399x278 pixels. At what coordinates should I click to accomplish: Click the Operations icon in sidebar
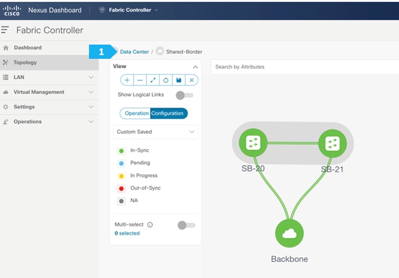click(x=6, y=122)
